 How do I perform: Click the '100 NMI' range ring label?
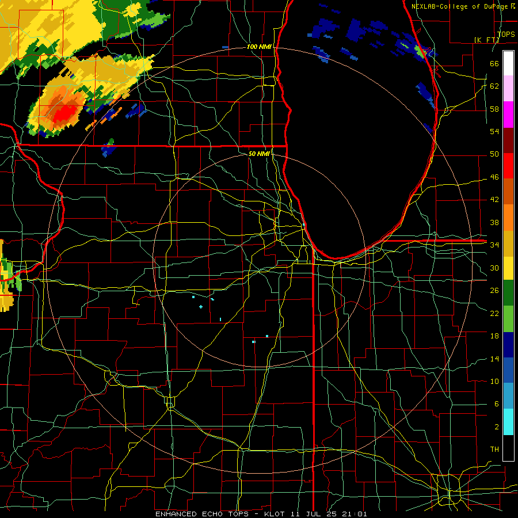click(x=259, y=47)
